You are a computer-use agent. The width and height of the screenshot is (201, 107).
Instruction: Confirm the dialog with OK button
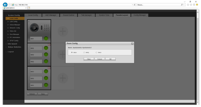tap(110, 59)
